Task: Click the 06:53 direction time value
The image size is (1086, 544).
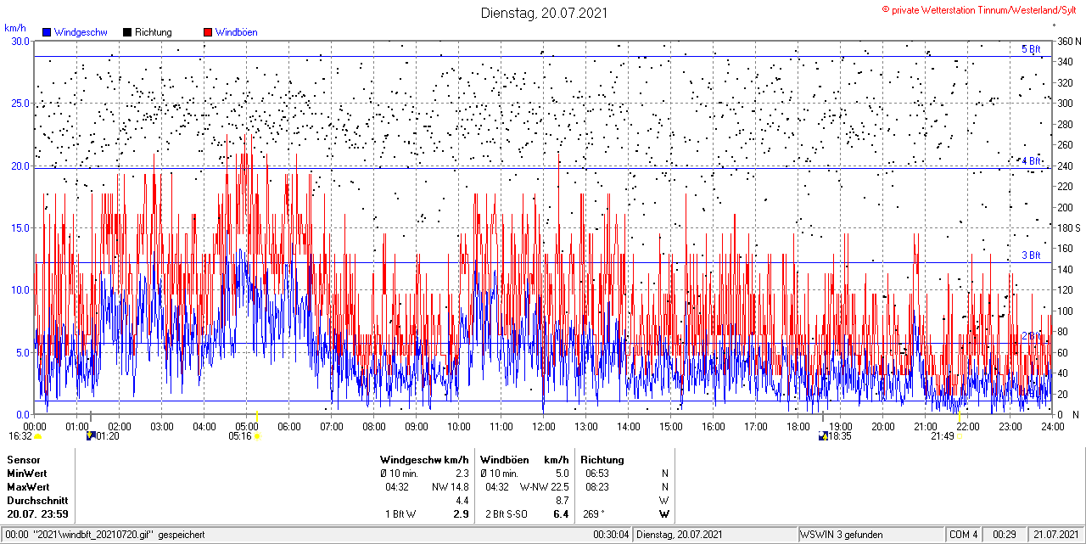Action: pyautogui.click(x=597, y=473)
